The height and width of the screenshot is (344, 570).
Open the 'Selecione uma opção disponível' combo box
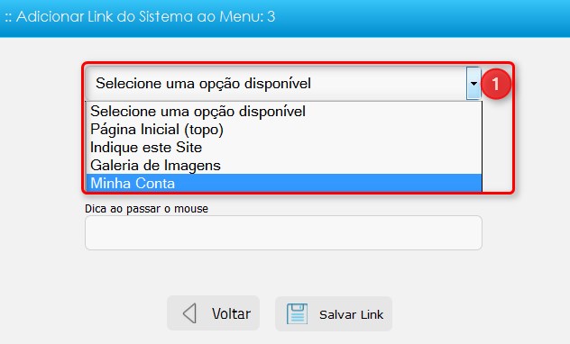tap(283, 84)
